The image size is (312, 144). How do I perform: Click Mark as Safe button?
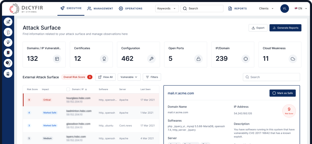click(x=283, y=93)
